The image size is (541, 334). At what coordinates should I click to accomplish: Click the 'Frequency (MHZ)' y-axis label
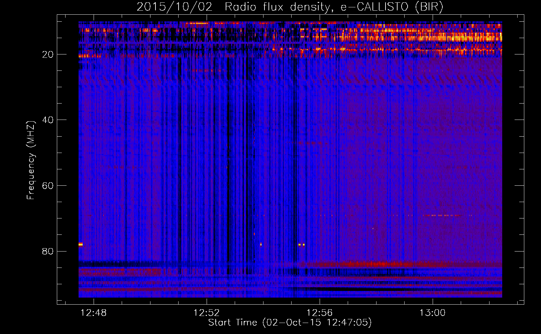(31, 160)
